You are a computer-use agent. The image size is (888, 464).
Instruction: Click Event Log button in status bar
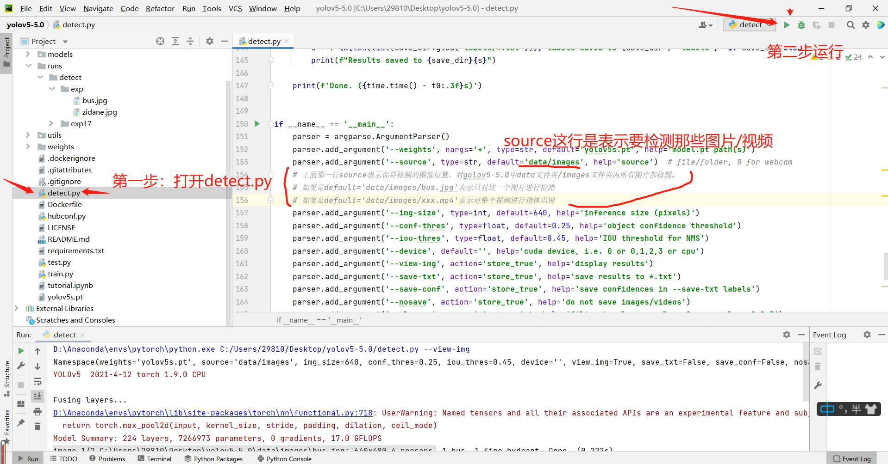click(x=852, y=458)
